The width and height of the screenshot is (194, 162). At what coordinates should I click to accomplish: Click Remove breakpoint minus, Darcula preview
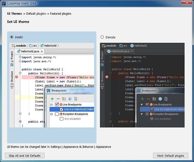[148, 99]
